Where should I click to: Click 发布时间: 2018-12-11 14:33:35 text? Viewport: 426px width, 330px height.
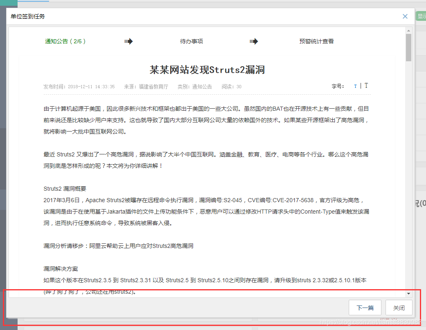(x=79, y=87)
